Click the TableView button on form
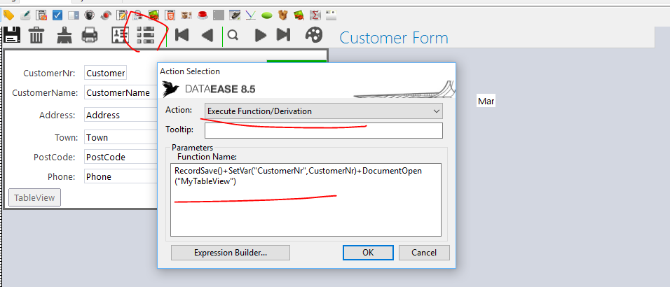670x287 pixels. point(34,197)
